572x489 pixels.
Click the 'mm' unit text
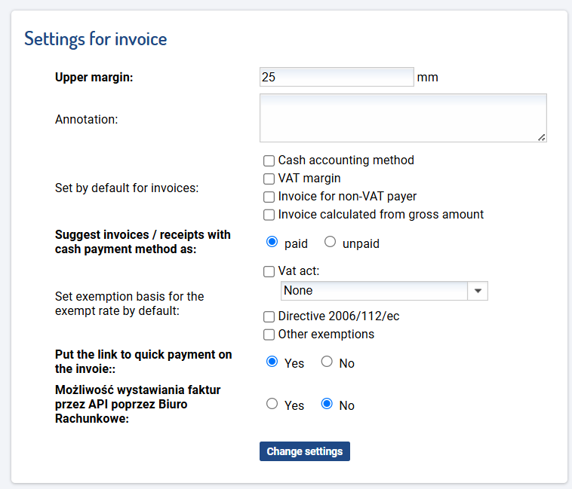(x=428, y=77)
